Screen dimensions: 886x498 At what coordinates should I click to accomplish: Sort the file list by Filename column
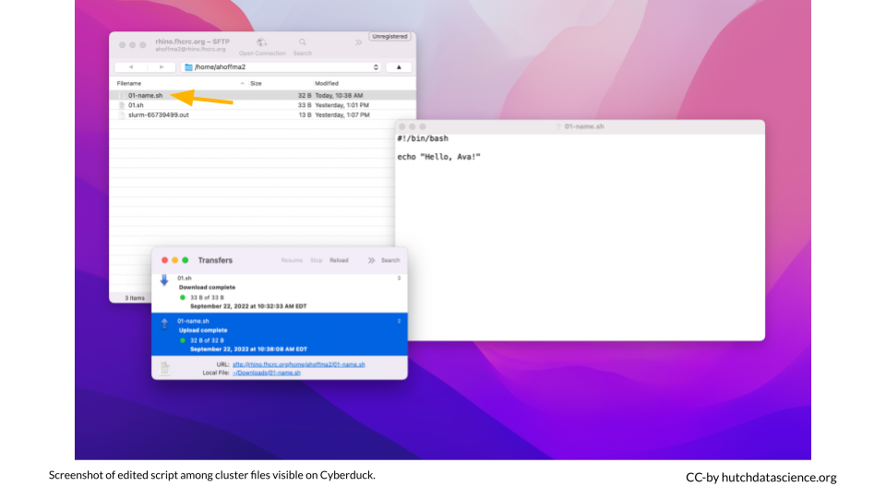tap(129, 84)
